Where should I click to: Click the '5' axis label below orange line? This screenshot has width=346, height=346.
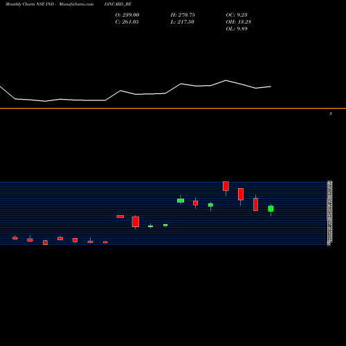(331, 113)
